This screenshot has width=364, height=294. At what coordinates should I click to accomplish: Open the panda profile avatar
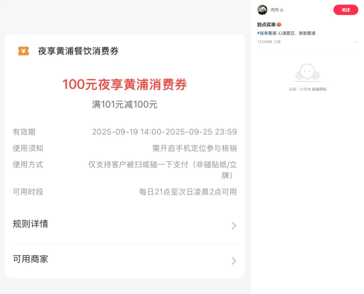pos(262,10)
